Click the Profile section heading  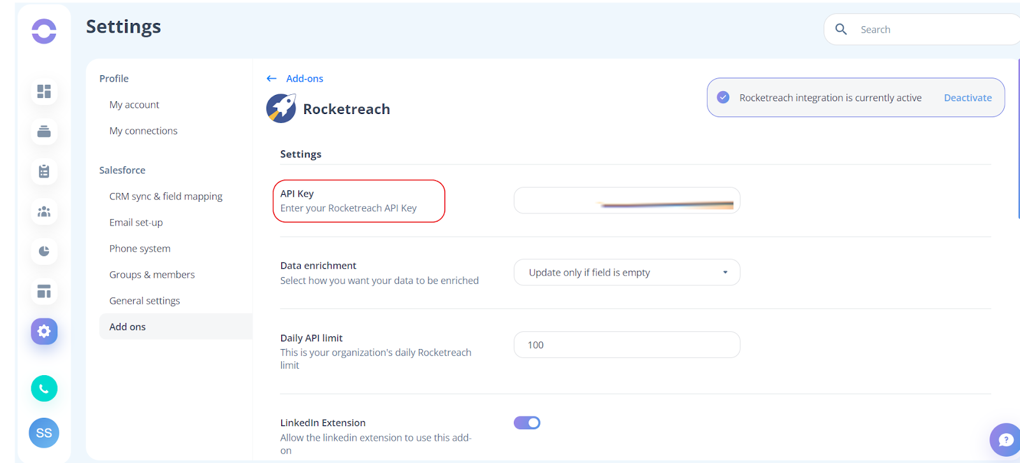coord(114,78)
